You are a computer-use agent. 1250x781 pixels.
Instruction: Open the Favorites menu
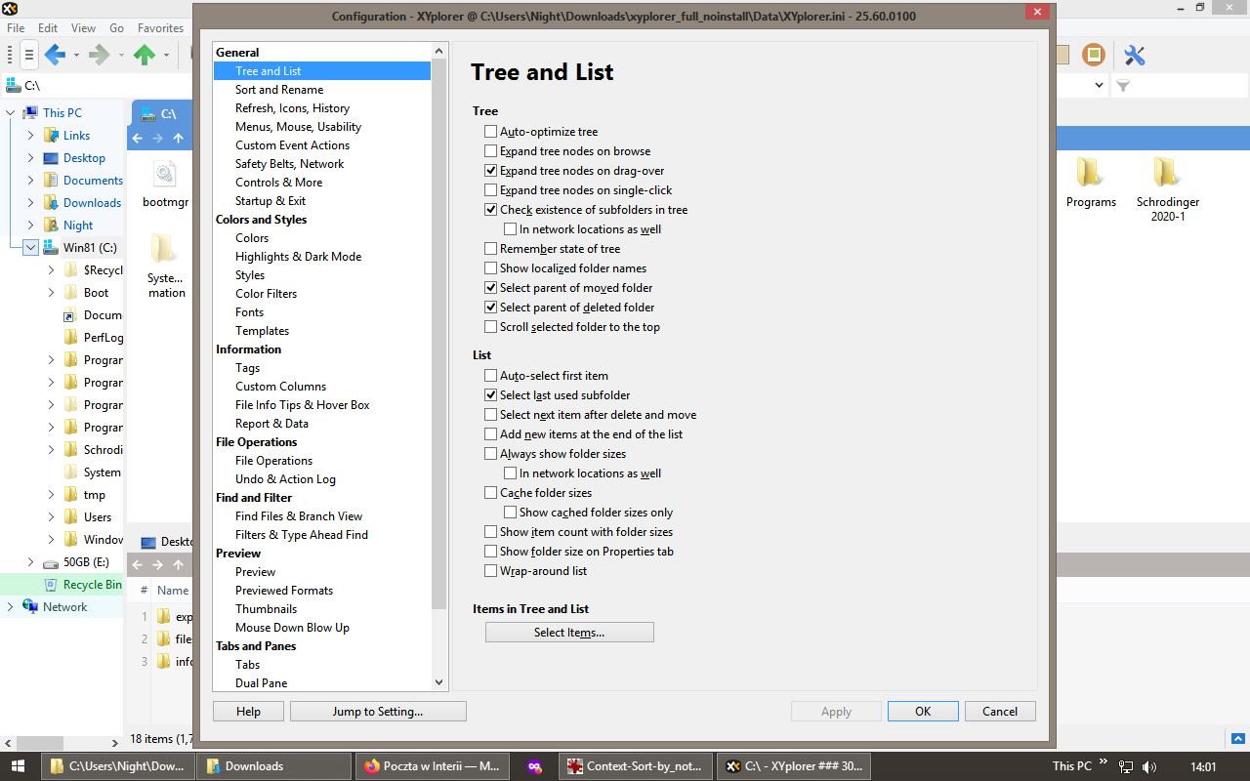pyautogui.click(x=159, y=27)
